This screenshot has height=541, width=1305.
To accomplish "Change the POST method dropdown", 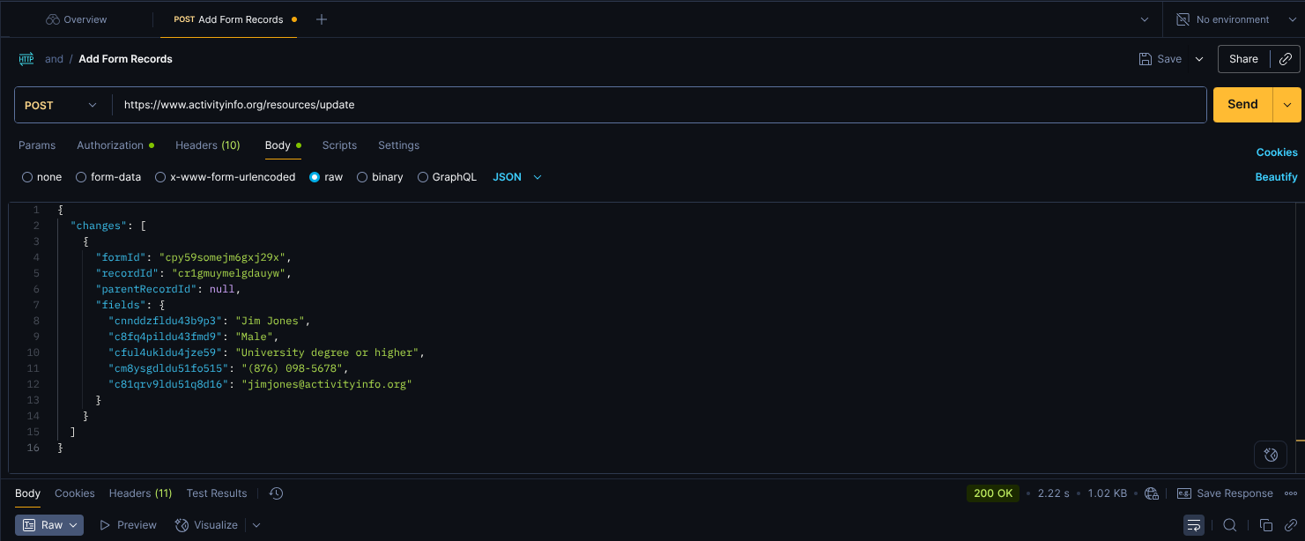I will coord(62,105).
